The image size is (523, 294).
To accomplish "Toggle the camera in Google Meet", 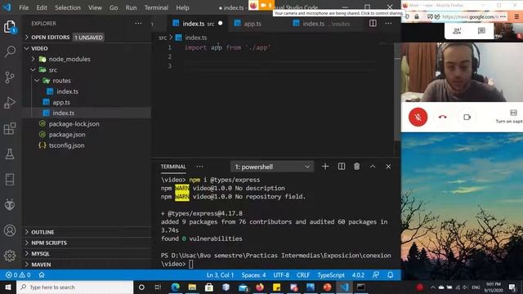I will pyautogui.click(x=467, y=117).
